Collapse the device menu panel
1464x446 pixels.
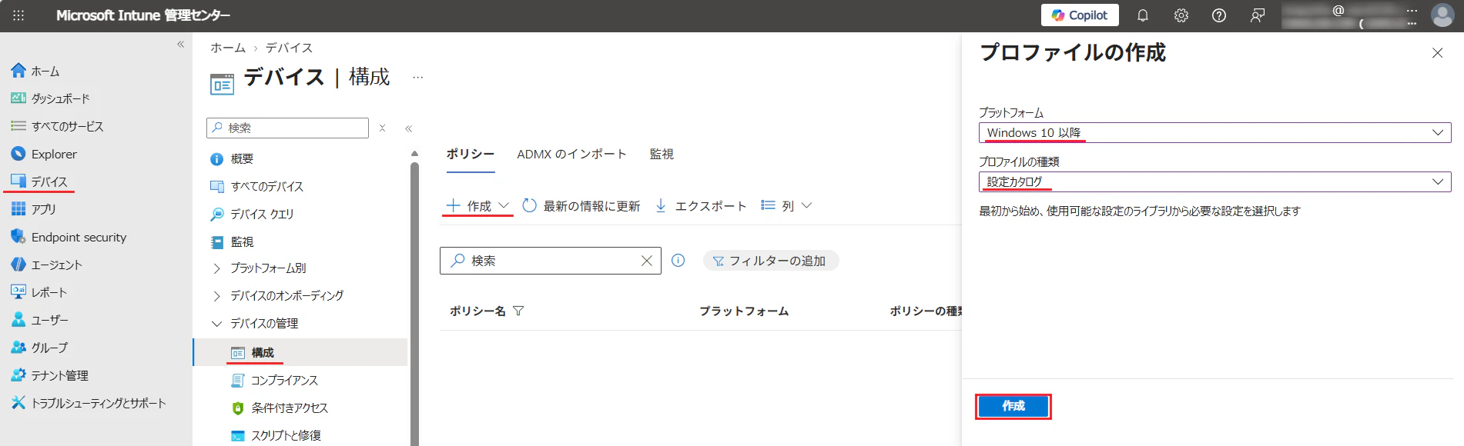[x=409, y=128]
